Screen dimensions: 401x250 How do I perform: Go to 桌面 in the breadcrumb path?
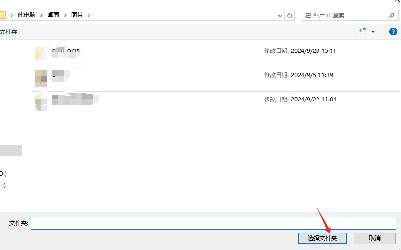pyautogui.click(x=53, y=15)
